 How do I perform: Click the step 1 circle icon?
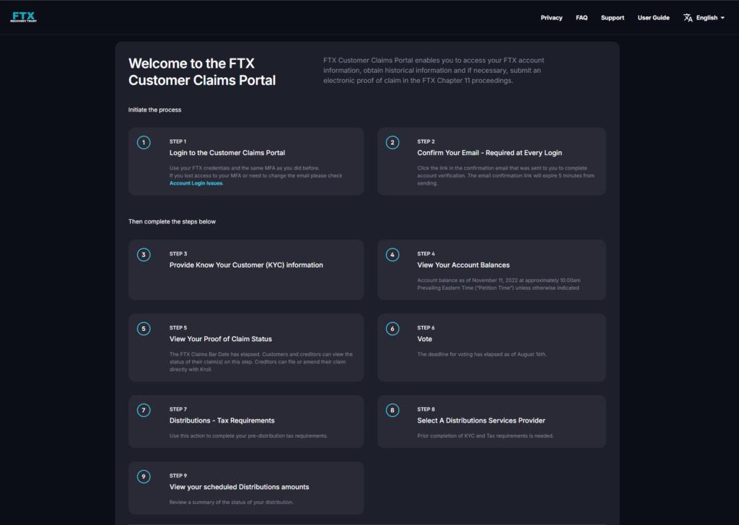coord(144,142)
